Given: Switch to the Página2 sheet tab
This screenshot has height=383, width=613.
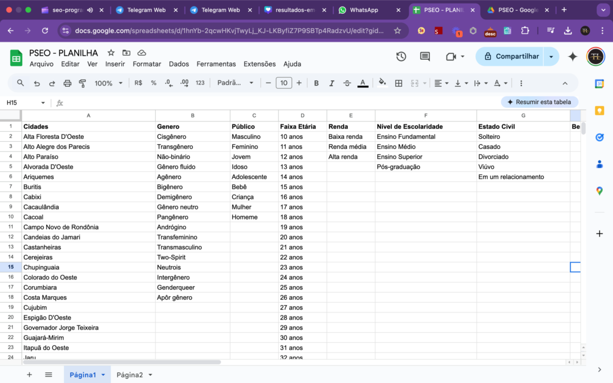Looking at the screenshot, I should [x=129, y=375].
